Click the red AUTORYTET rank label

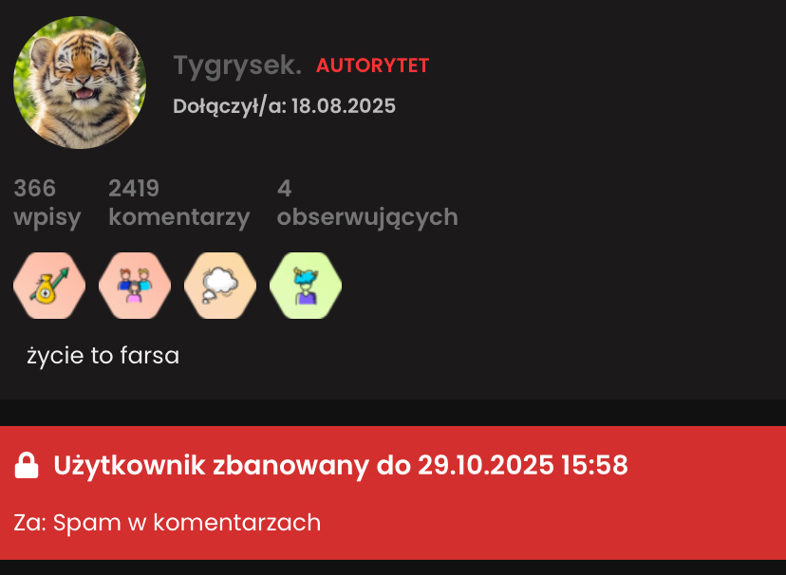(372, 65)
